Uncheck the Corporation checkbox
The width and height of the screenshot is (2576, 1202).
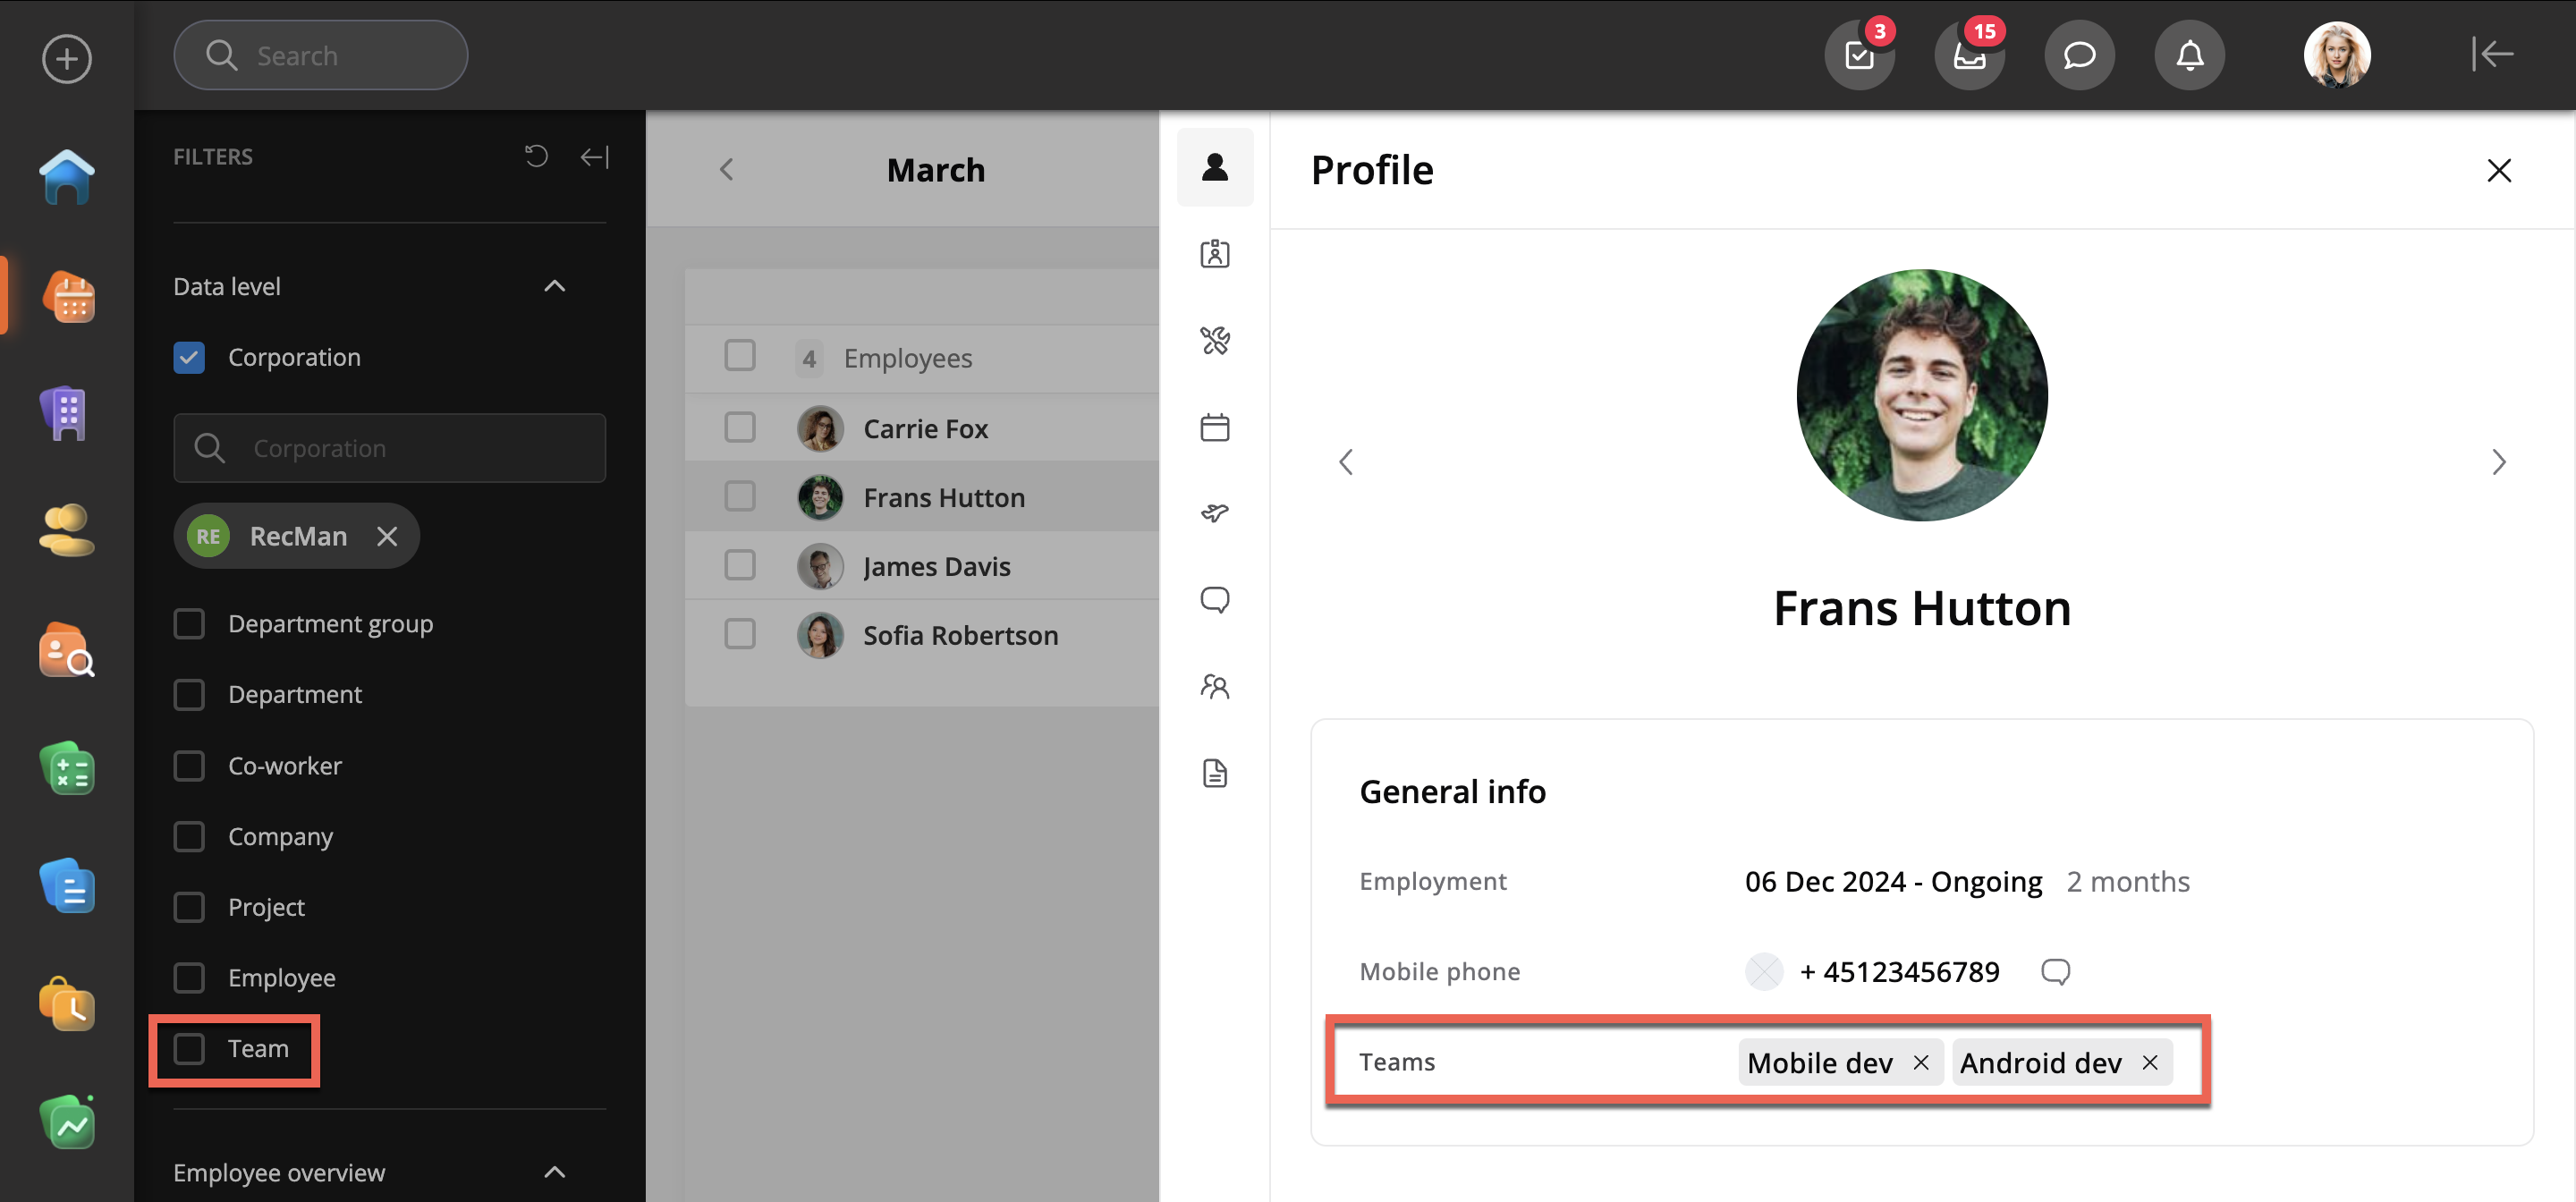[189, 357]
